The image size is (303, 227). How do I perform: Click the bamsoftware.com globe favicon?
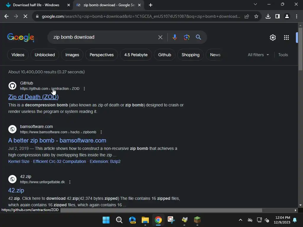click(12, 129)
